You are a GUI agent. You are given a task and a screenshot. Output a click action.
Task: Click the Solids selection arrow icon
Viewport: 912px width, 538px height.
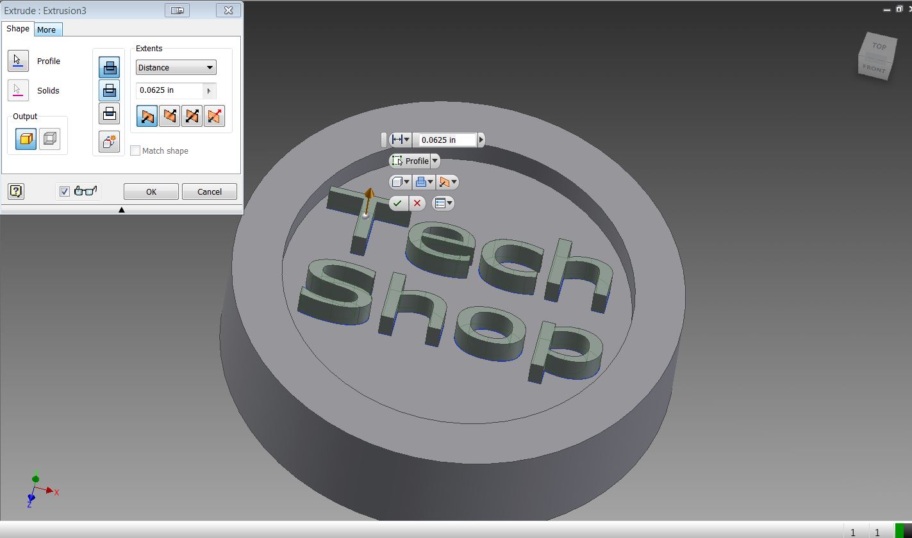[x=18, y=90]
